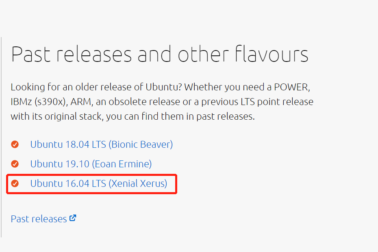Viewport: 378px width, 252px height.
Task: Click the orange checkmark beside Ubuntu 18.04
Action: [15, 145]
